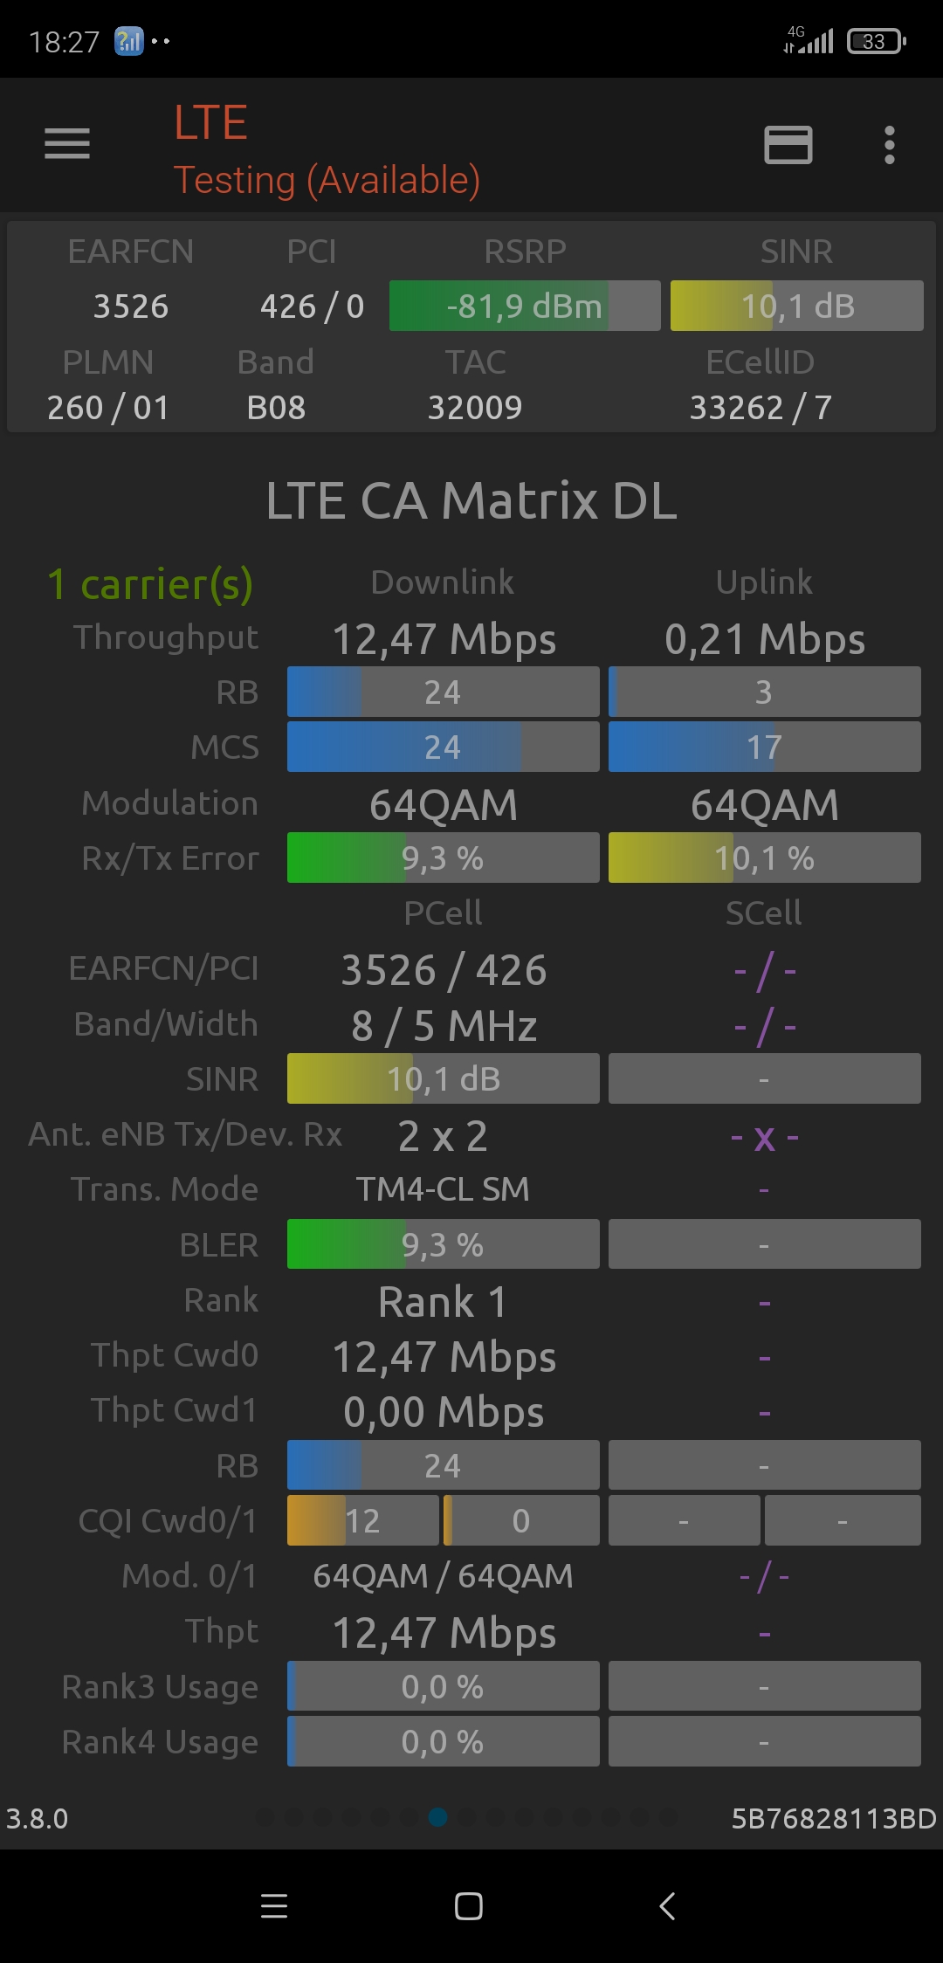This screenshot has width=943, height=1963.
Task: Tap the downlink MCS 24 bar
Action: click(443, 747)
